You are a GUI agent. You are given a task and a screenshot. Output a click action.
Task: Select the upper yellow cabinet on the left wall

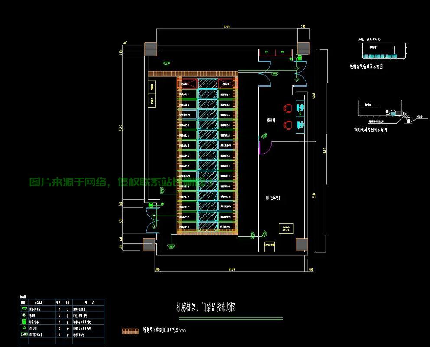click(x=152, y=87)
